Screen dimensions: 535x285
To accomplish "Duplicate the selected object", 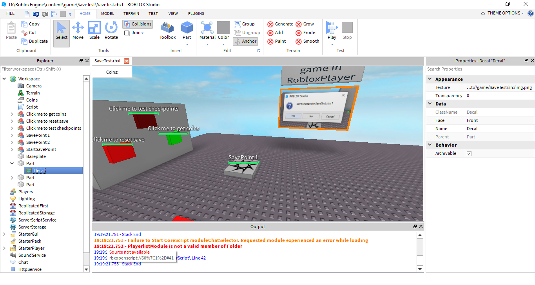I will (34, 41).
